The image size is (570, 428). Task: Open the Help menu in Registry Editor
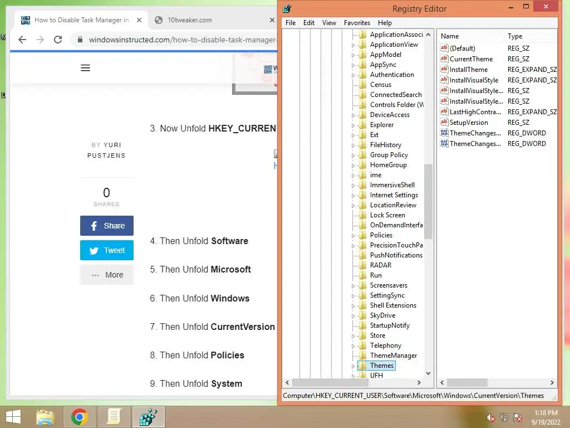385,22
